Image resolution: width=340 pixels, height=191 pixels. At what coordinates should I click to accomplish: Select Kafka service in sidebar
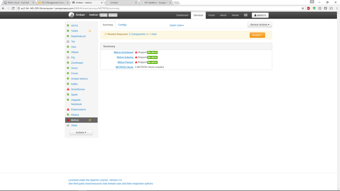[x=74, y=84]
